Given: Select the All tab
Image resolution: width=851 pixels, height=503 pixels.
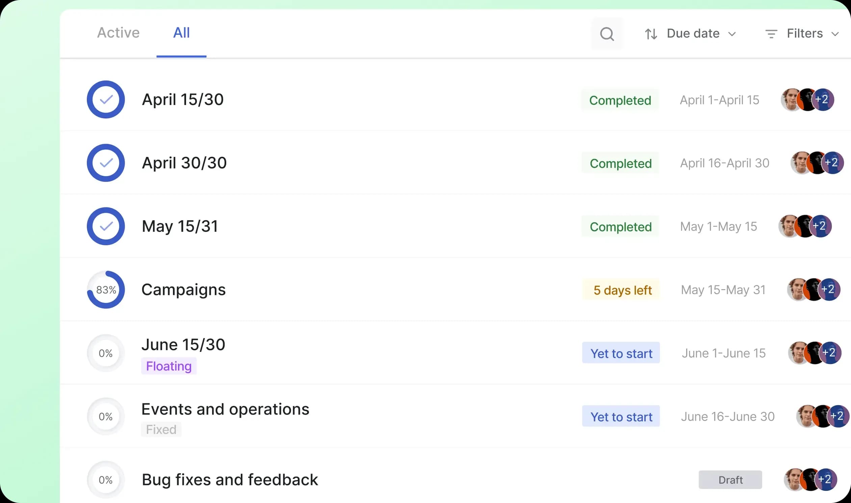Looking at the screenshot, I should (181, 33).
